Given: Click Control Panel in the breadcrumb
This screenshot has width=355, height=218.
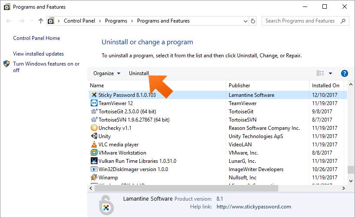Looking at the screenshot, I should 79,21.
